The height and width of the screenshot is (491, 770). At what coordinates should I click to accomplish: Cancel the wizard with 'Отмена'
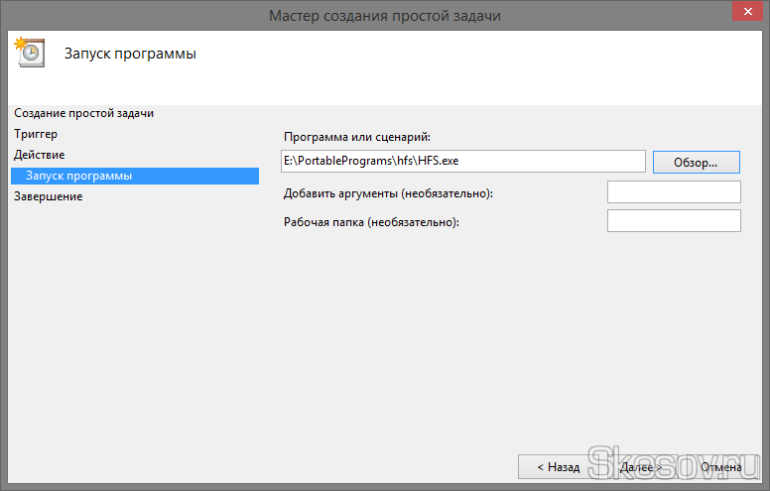(x=720, y=466)
